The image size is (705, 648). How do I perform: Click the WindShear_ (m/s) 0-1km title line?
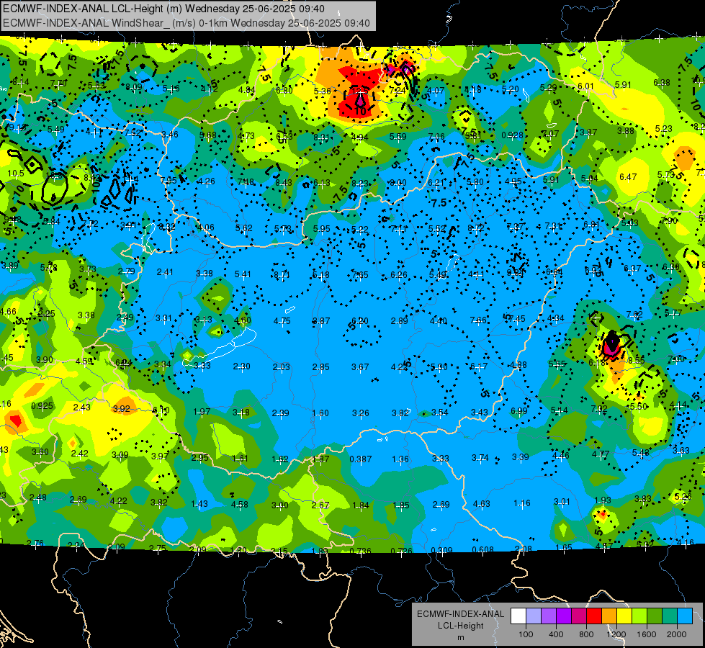(186, 23)
